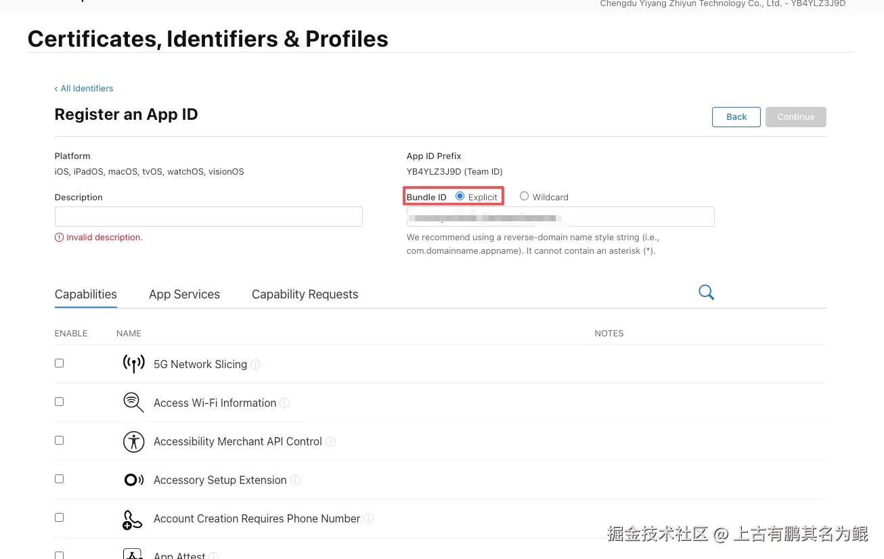
Task: Select the Wildcard Bundle ID radio button
Action: pyautogui.click(x=524, y=196)
